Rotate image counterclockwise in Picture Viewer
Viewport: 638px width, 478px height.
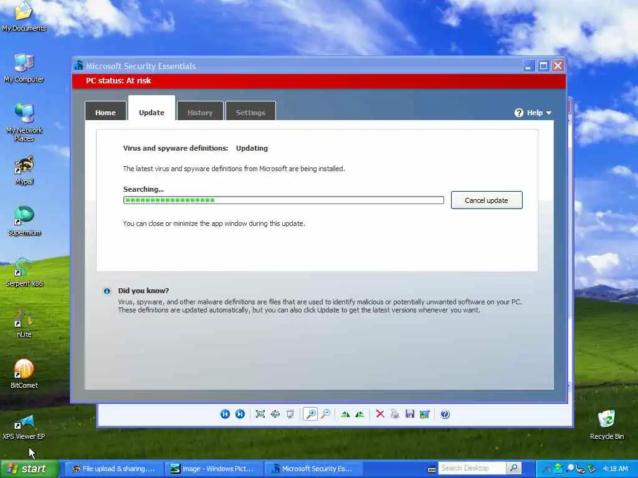[359, 414]
